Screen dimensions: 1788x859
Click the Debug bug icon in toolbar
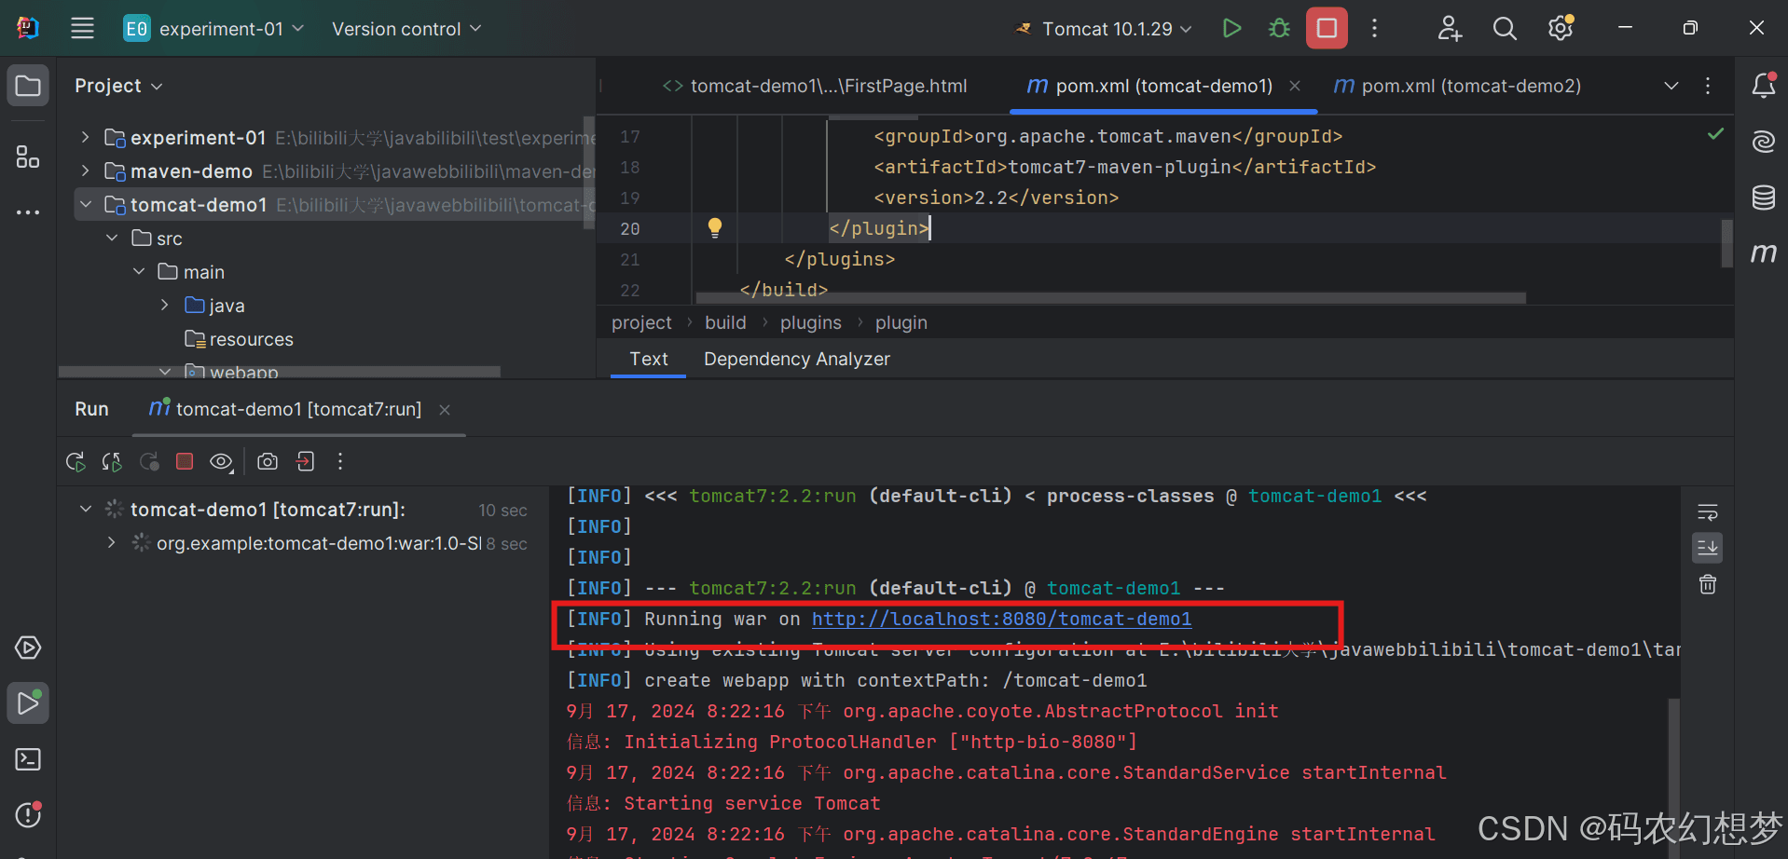1279,28
